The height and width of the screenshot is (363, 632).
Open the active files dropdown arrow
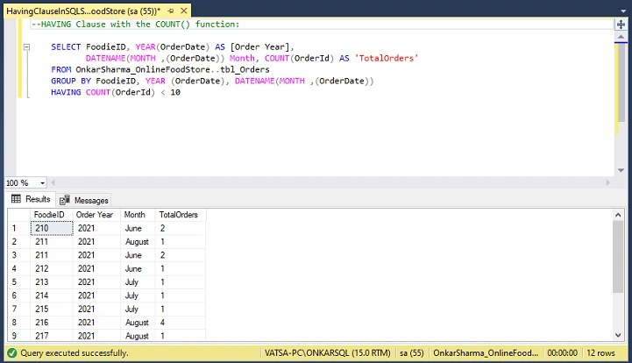coord(622,11)
